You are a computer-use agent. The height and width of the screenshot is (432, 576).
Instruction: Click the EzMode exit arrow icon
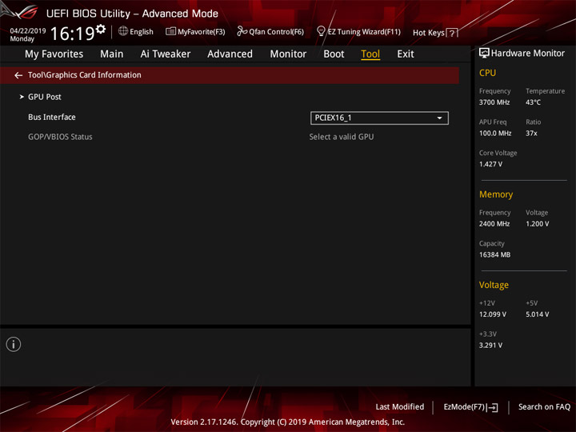point(494,407)
